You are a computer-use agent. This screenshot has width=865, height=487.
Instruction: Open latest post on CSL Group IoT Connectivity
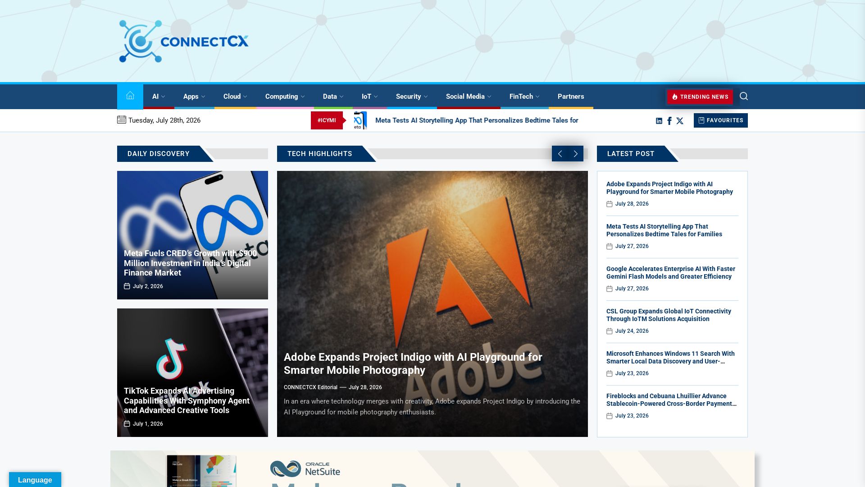point(669,315)
